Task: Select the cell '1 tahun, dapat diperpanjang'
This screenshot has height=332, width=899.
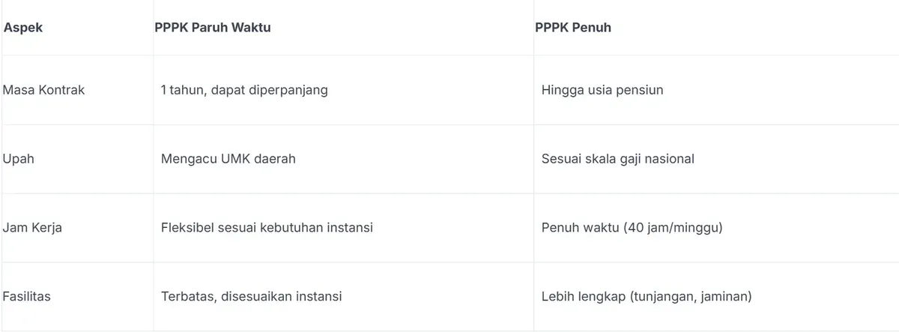Action: pos(244,90)
